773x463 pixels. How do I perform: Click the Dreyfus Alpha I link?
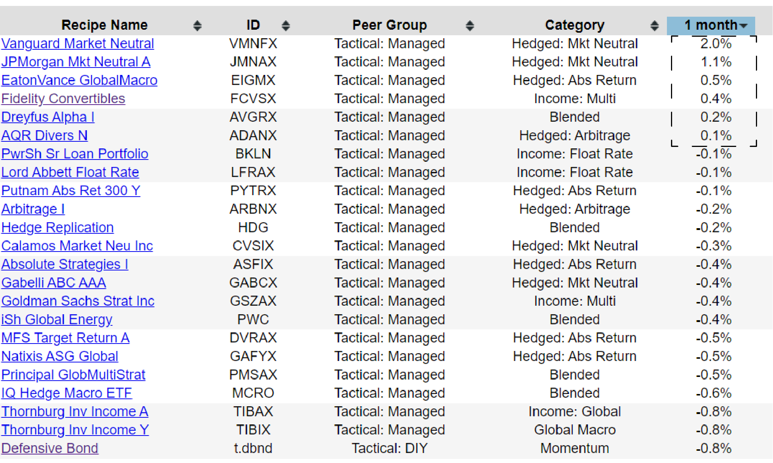click(x=48, y=117)
